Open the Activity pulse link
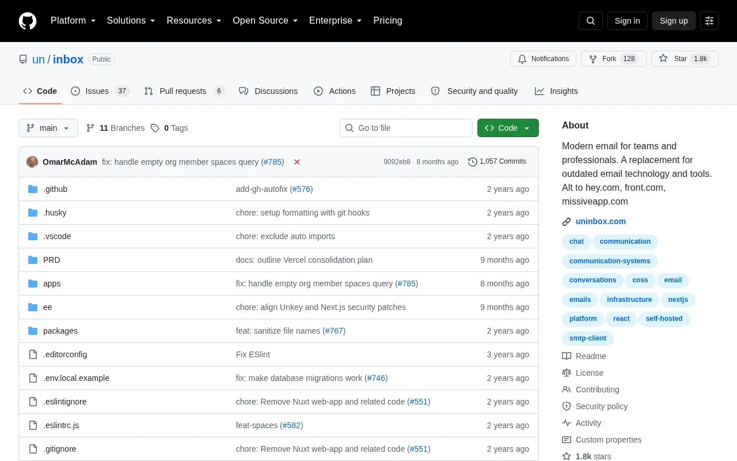The image size is (737, 461). (582, 423)
